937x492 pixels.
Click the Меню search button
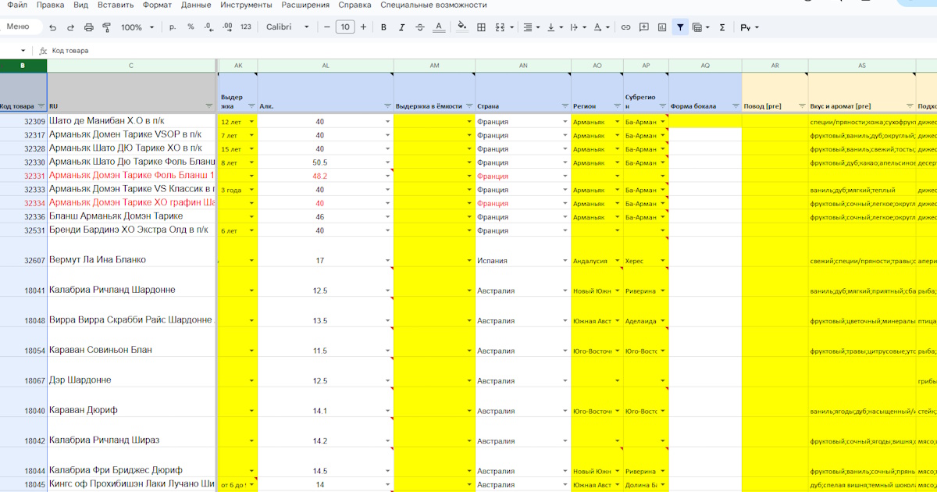pyautogui.click(x=20, y=27)
